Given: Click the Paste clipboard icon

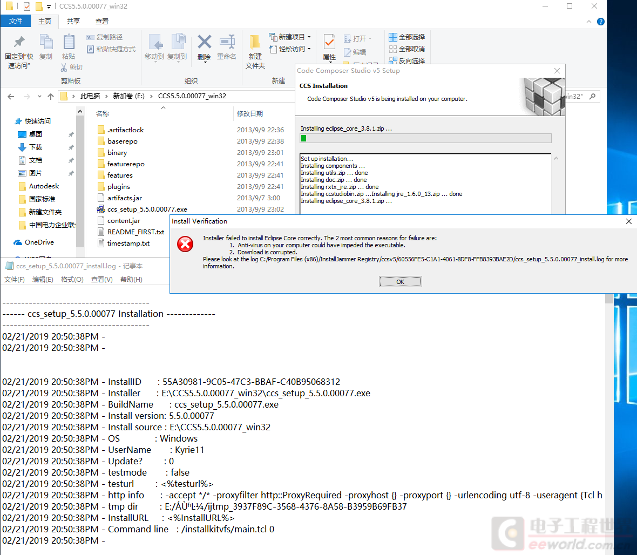Looking at the screenshot, I should pos(69,42).
